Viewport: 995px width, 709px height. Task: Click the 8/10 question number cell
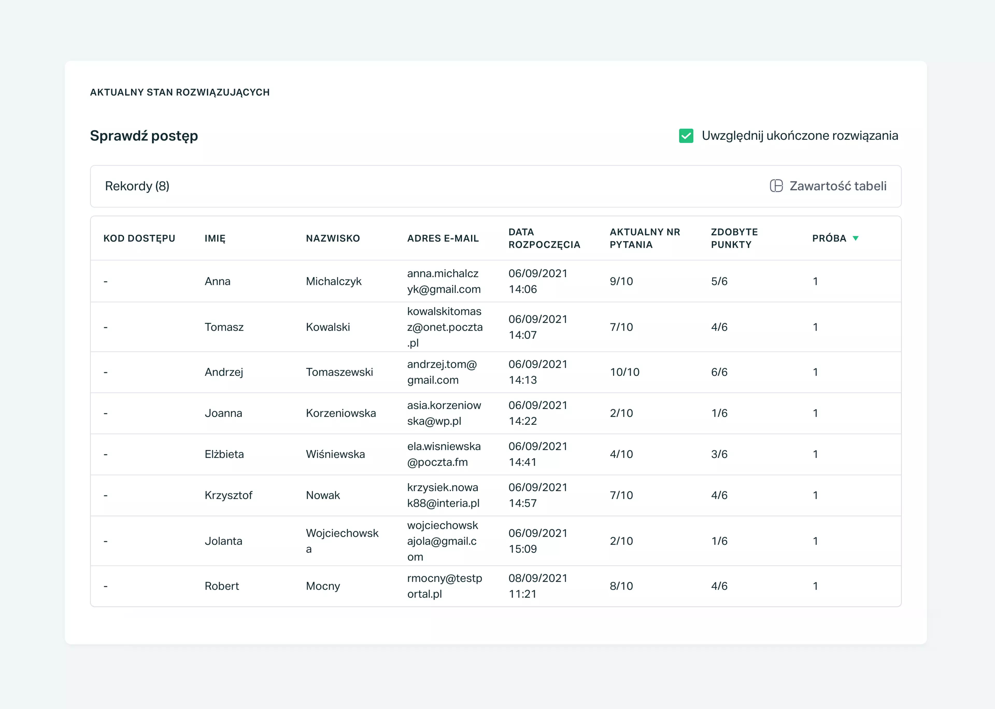click(621, 586)
